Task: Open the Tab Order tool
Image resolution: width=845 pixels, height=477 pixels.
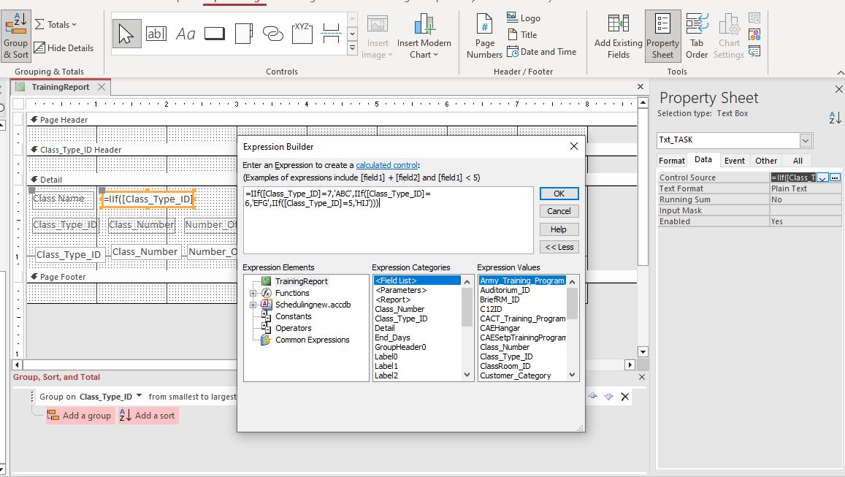Action: 697,35
